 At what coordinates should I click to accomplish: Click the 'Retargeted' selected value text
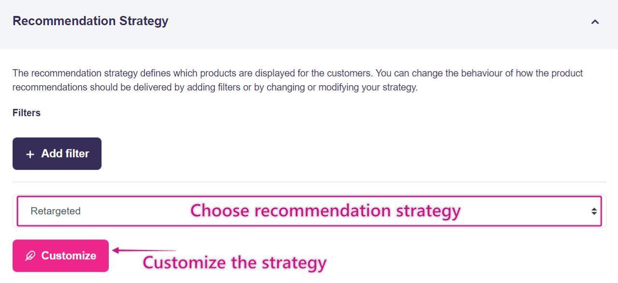(x=56, y=211)
